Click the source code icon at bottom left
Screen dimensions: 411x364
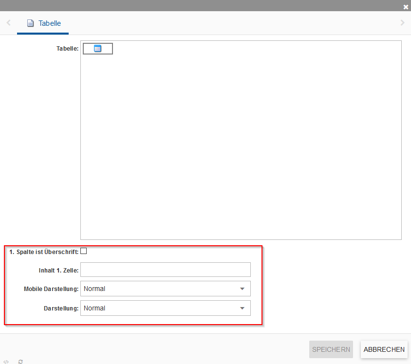[x=6, y=362]
